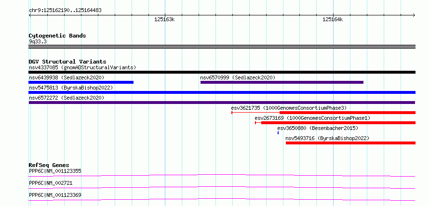Click the Cytogenetic Bands track heading
Image resolution: width=429 pixels, height=206 pixels.
coord(57,36)
